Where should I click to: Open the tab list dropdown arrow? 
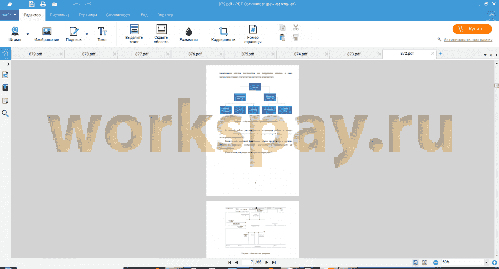(x=485, y=55)
